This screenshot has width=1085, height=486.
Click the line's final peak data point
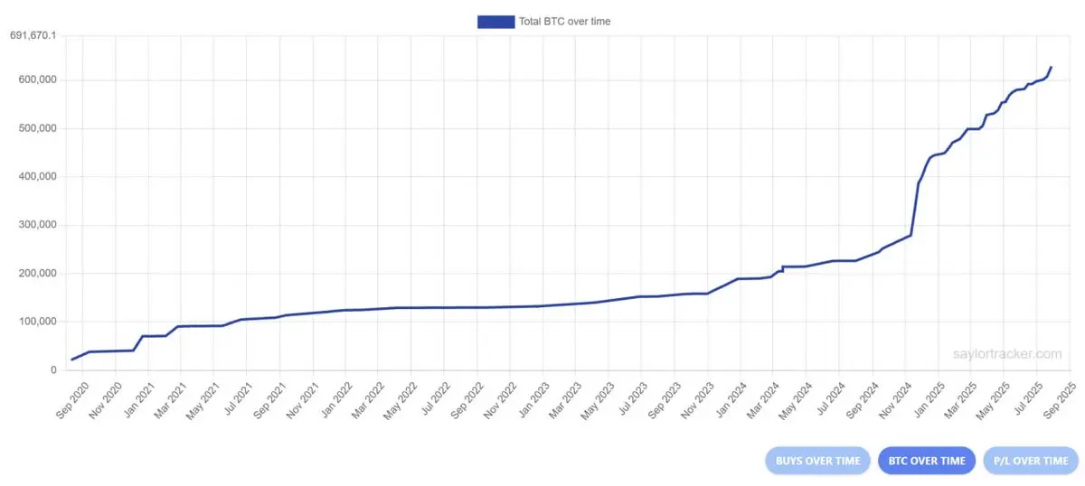click(1051, 67)
